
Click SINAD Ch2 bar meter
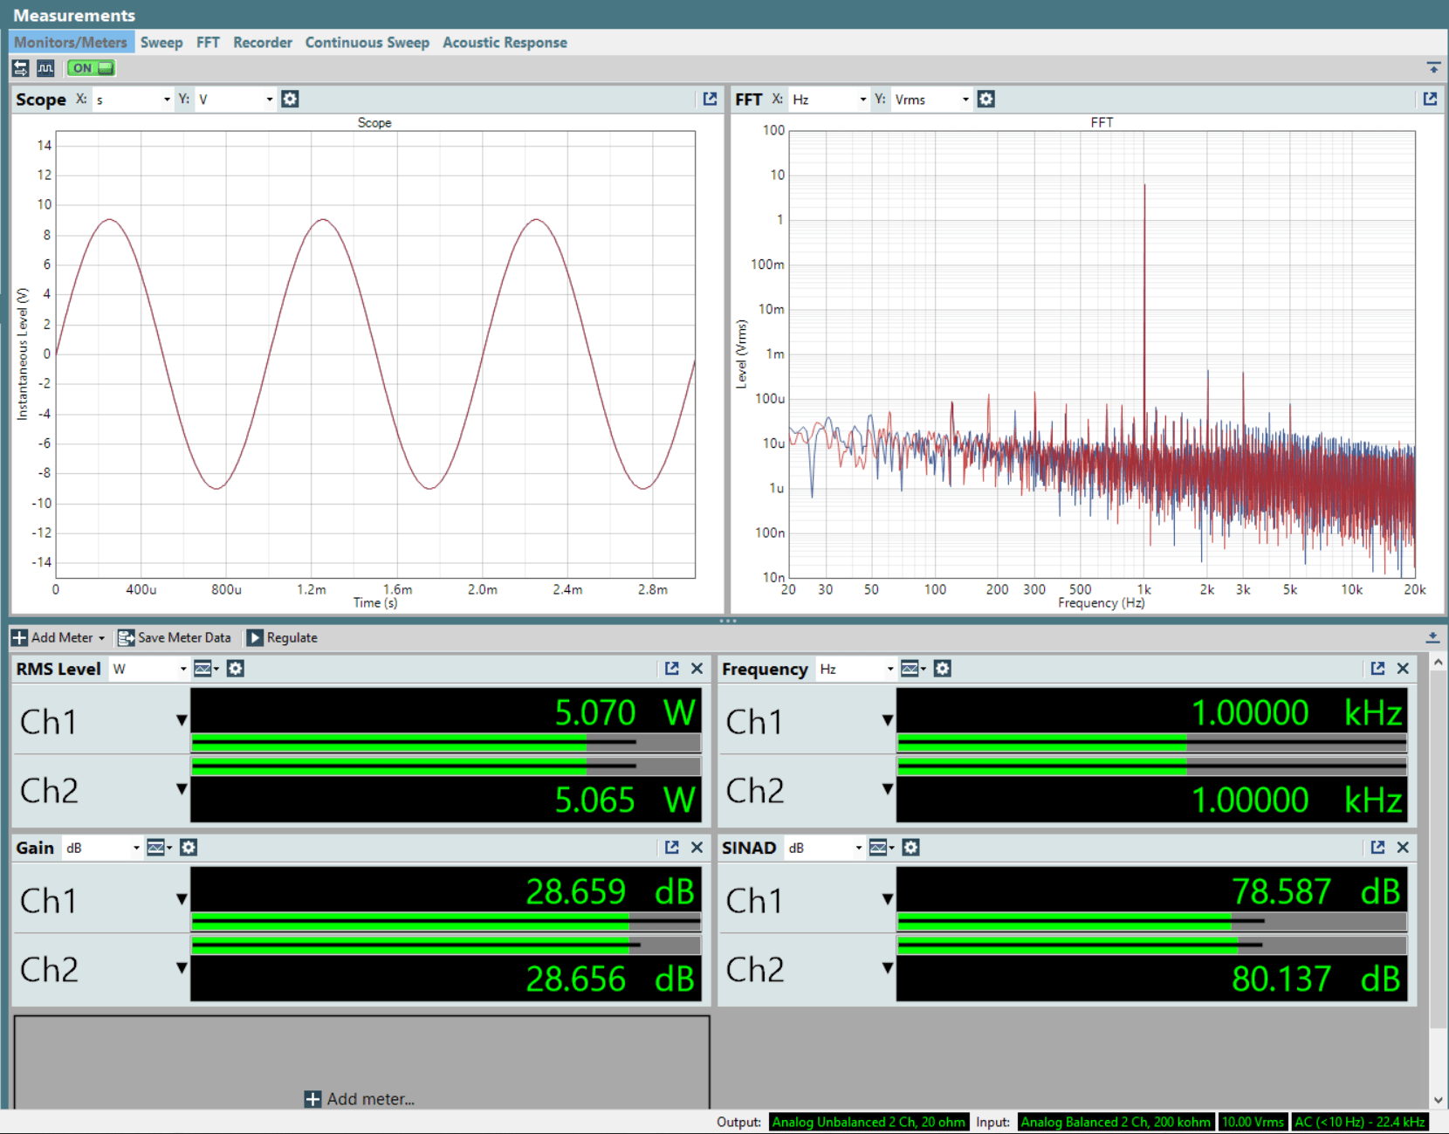pos(1151,945)
